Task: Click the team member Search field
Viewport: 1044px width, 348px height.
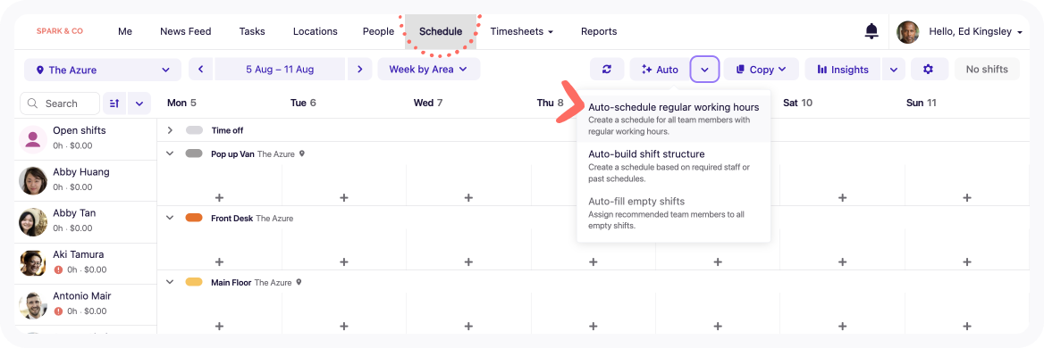Action: point(60,104)
